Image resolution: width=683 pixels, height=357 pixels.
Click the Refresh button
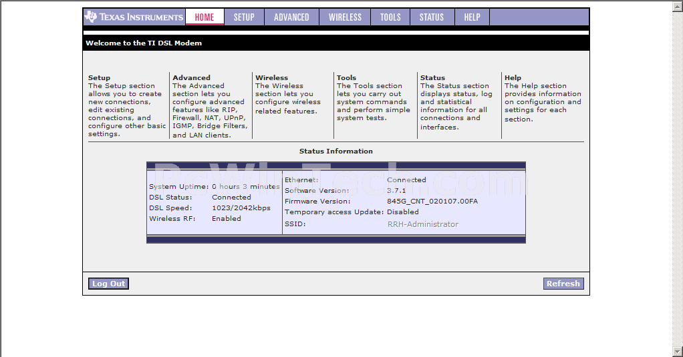point(563,284)
